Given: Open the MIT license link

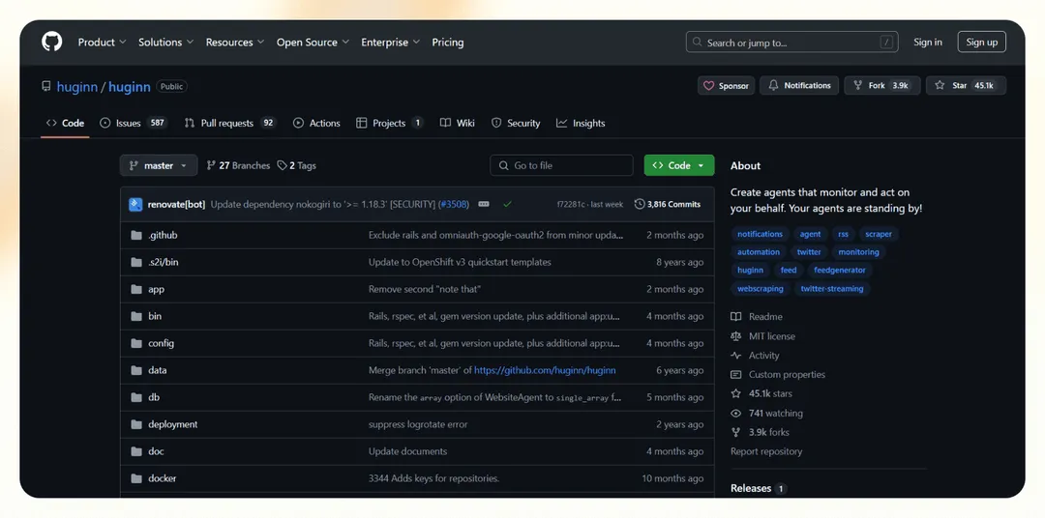Looking at the screenshot, I should (x=763, y=336).
